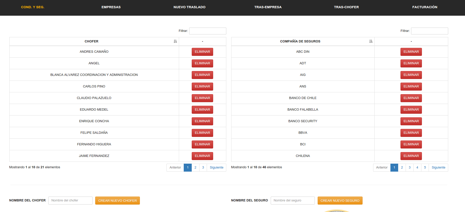Click Anterior under the insurance table
465x212 pixels.
click(382, 167)
